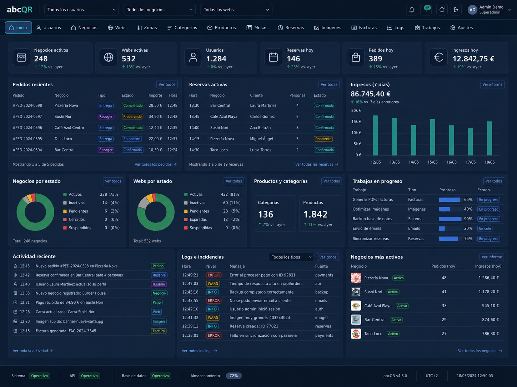Click Backup base de datos progress bar
This screenshot has height=387, width=517.
pos(450,219)
